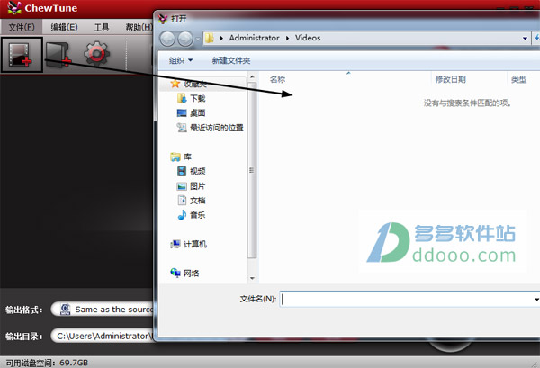This screenshot has height=368, width=540.
Task: Open the 帮助(H) menu in ChewTune
Action: pos(139,27)
